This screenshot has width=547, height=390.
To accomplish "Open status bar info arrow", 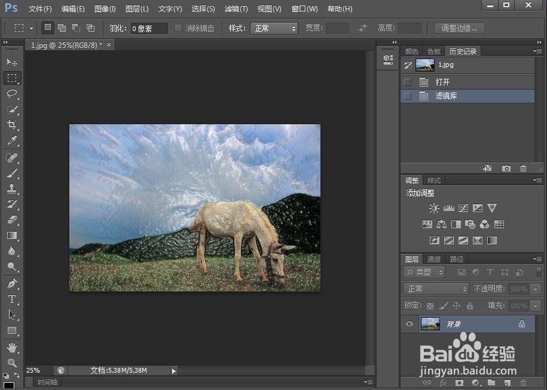I will click(174, 371).
